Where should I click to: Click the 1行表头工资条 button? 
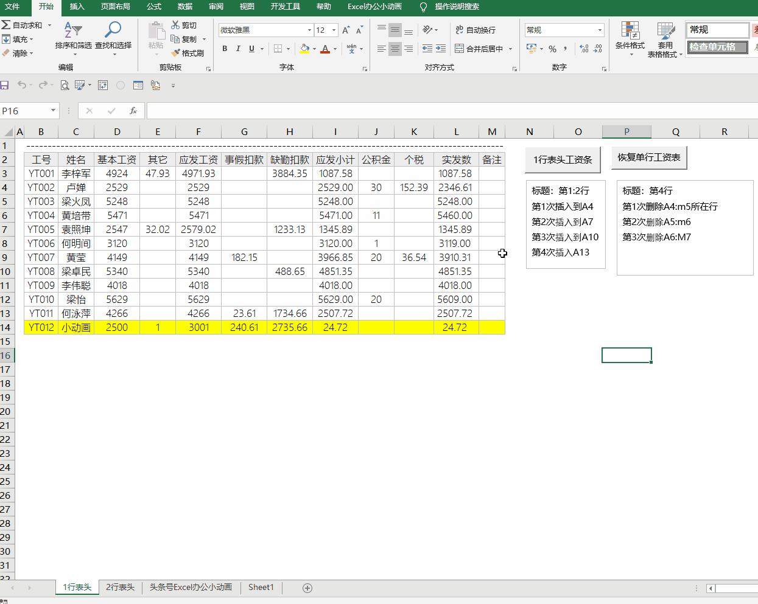pos(563,159)
